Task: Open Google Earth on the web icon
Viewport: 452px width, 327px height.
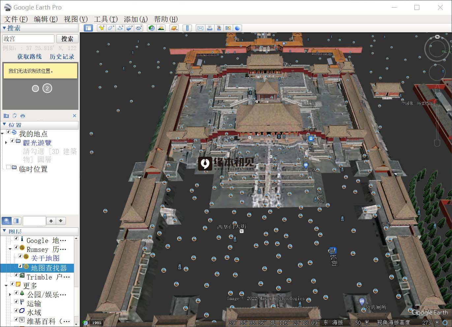Action: 237,28
